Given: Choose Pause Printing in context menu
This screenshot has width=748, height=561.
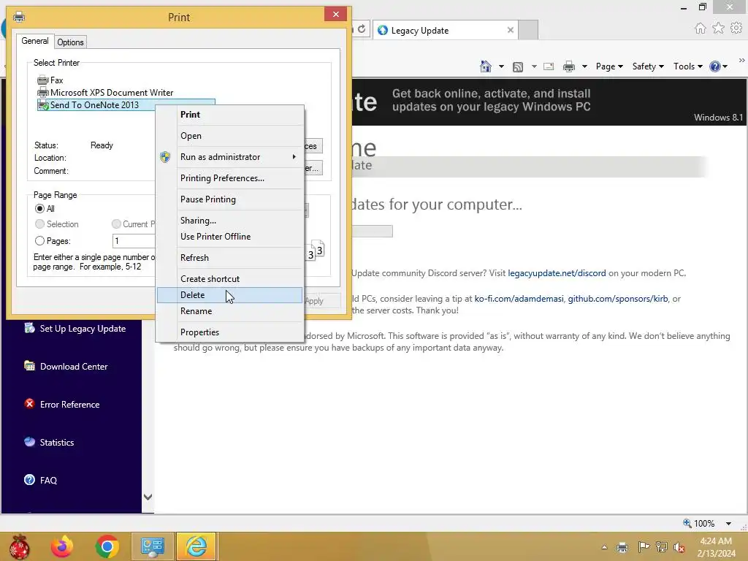Looking at the screenshot, I should [x=230, y=199].
